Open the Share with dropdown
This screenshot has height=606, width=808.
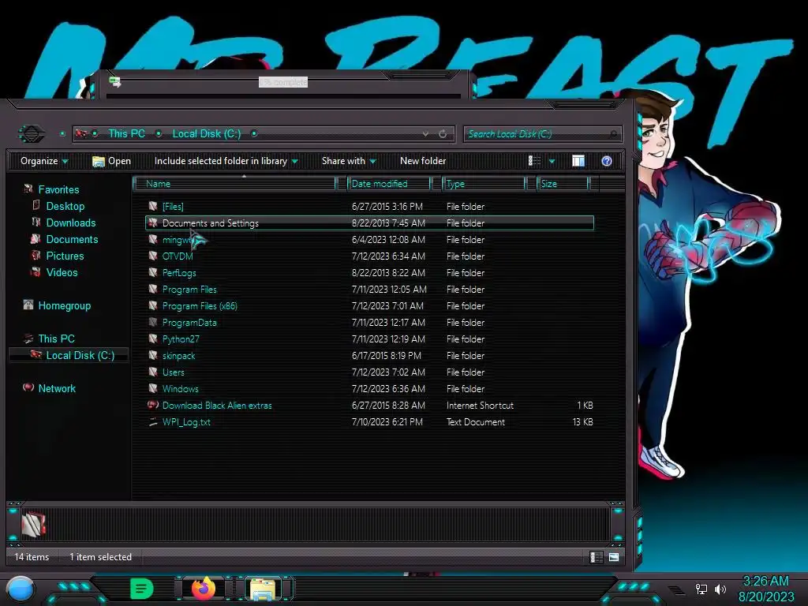click(x=349, y=161)
